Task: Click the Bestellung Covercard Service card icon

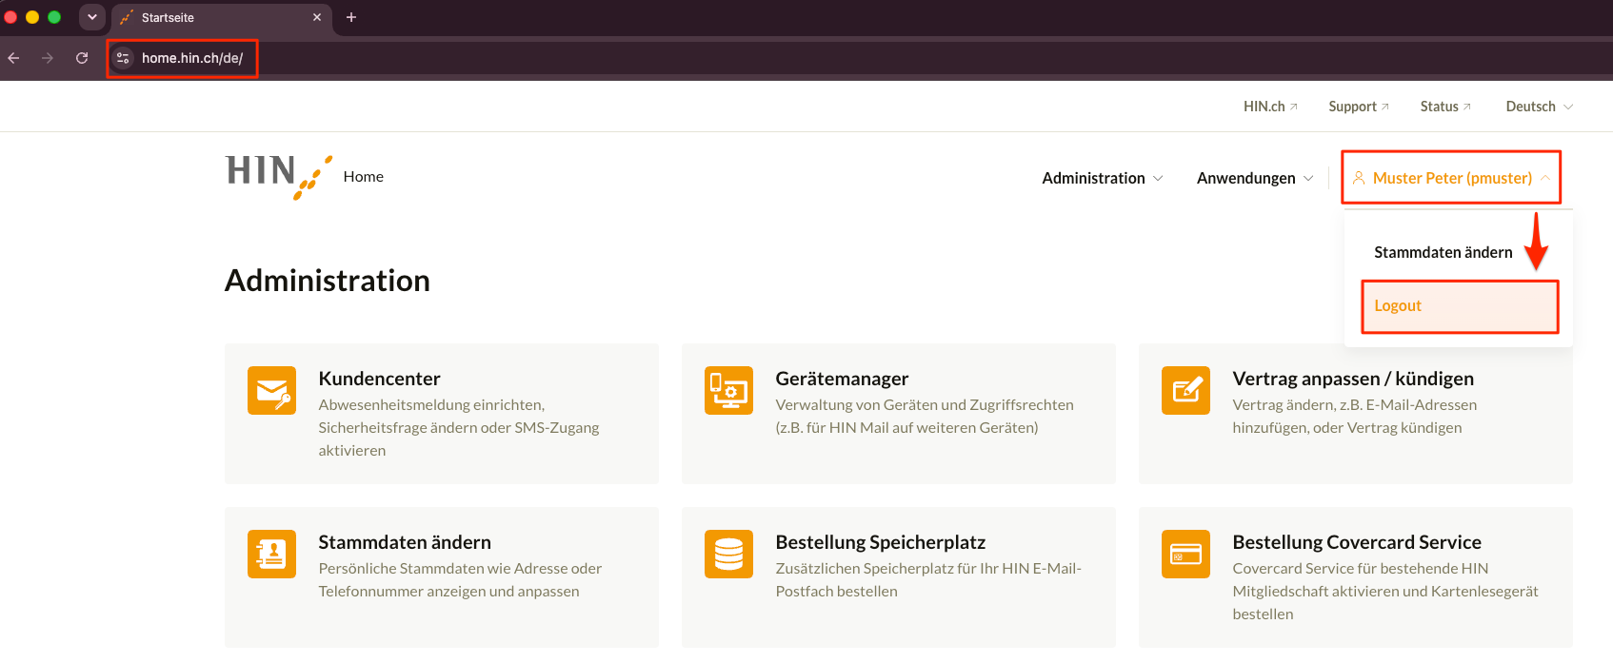Action: pos(1185,554)
